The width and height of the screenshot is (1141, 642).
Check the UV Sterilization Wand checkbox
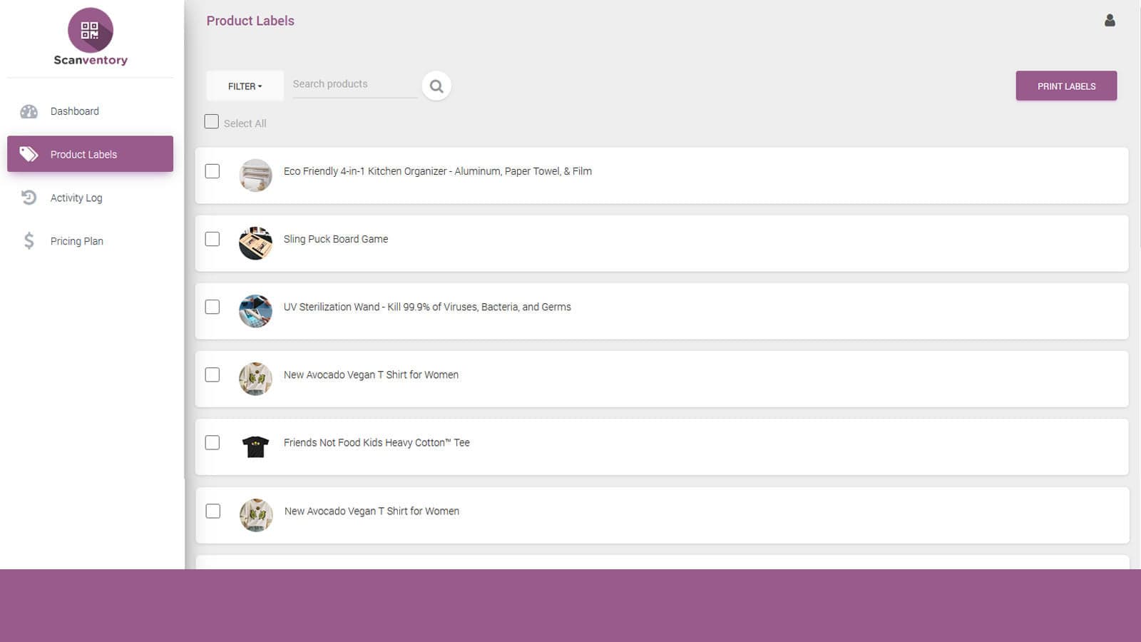[212, 307]
